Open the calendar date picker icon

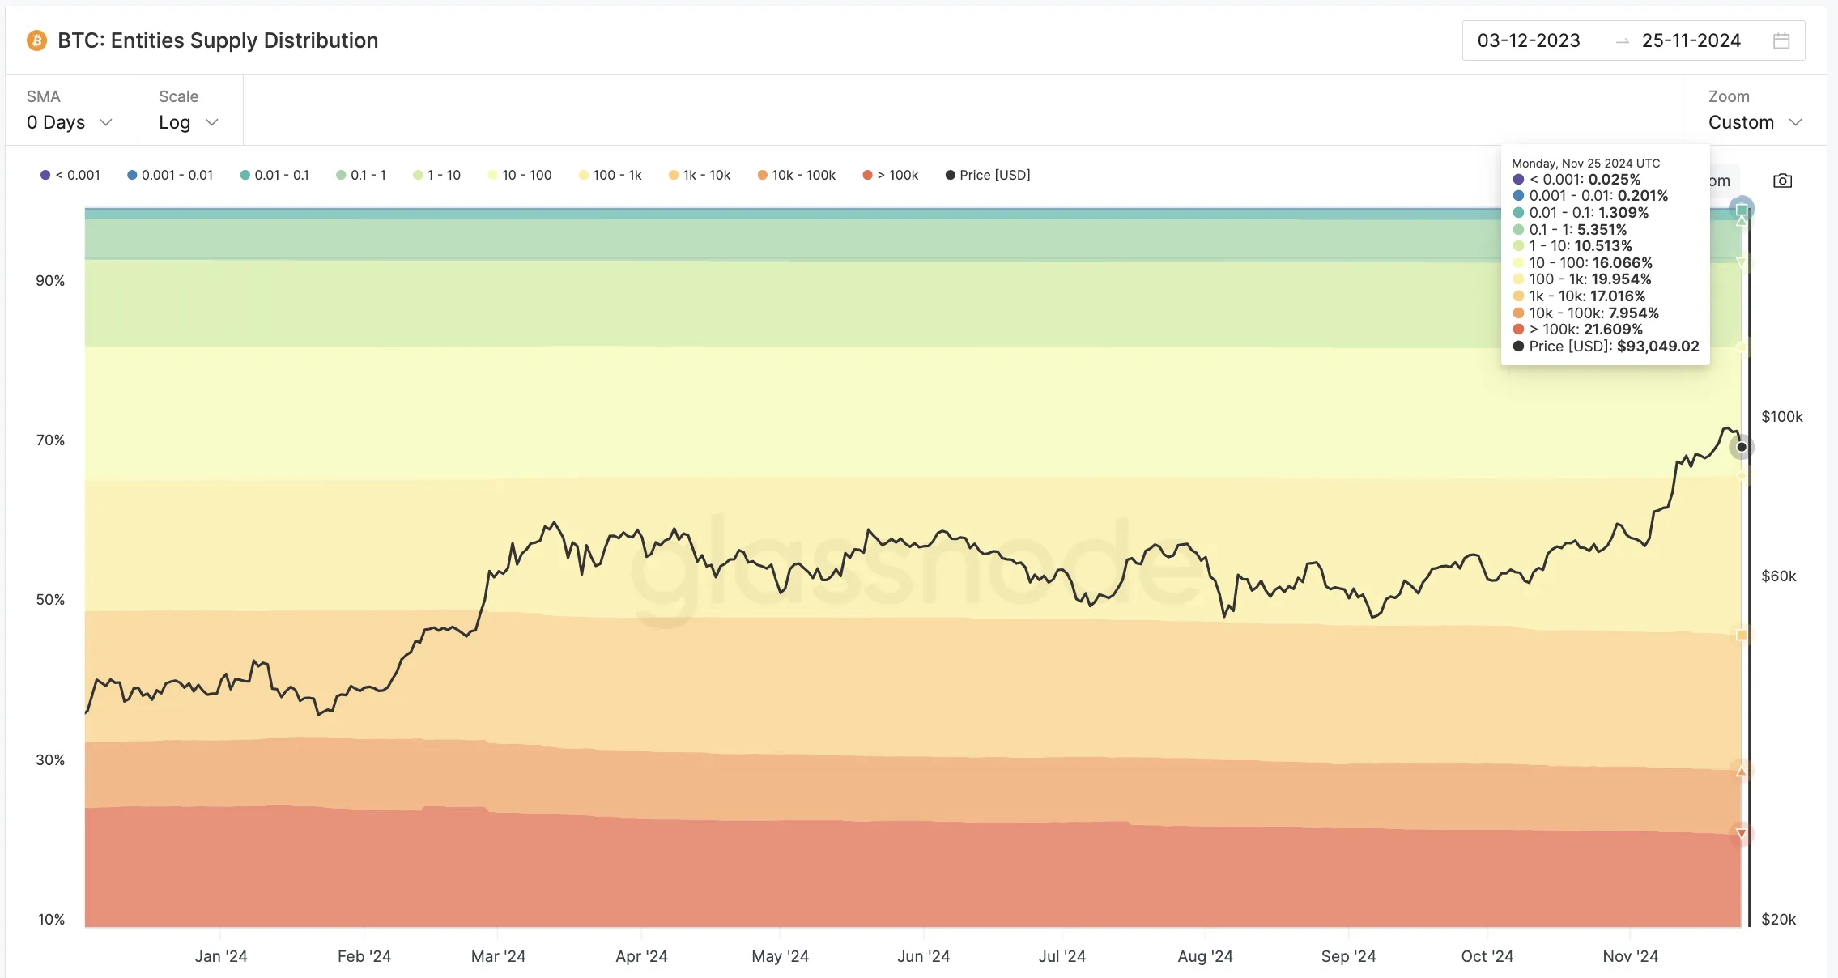(x=1781, y=40)
